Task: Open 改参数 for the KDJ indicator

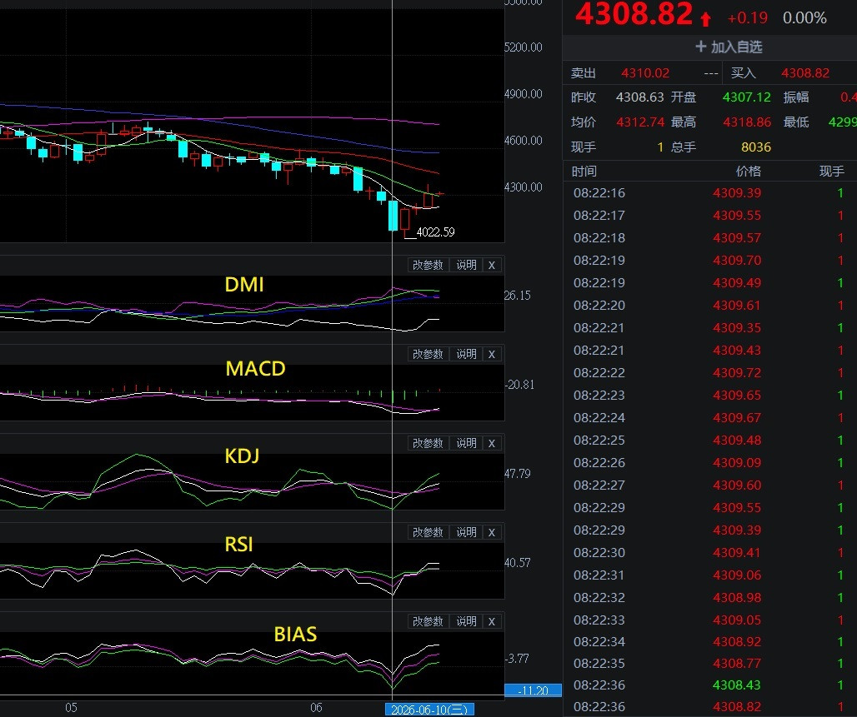Action: point(428,443)
